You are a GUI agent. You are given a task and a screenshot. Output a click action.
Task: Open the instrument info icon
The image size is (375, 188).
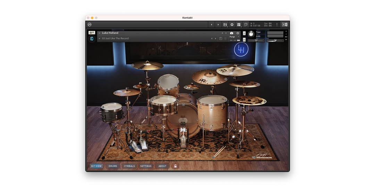(238, 33)
